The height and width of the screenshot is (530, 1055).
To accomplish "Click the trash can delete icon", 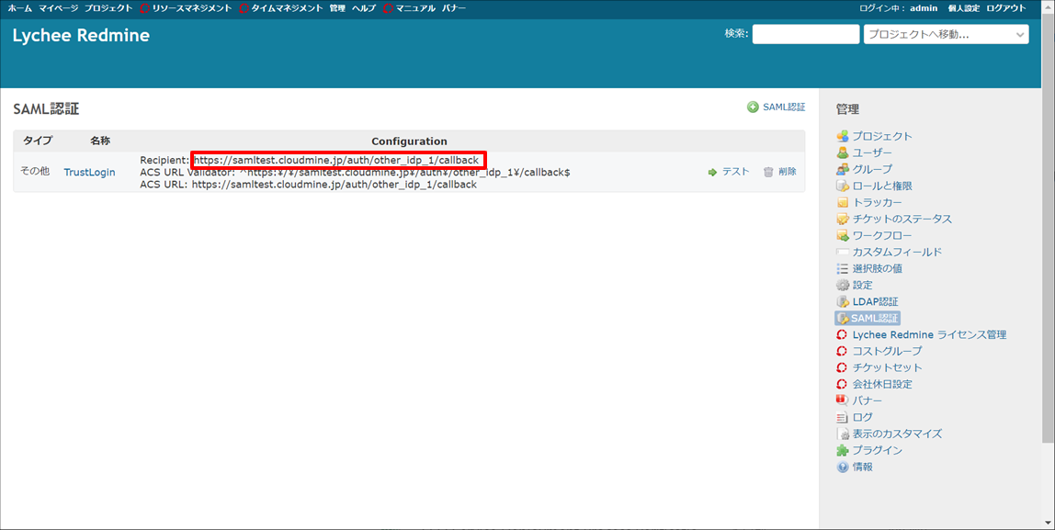I will click(x=768, y=172).
